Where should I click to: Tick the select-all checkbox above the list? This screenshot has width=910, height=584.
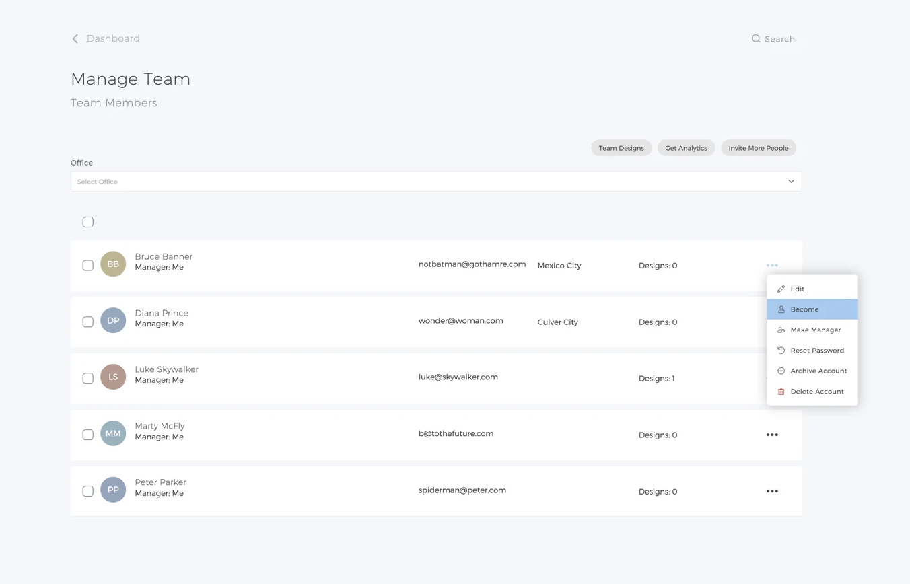pyautogui.click(x=88, y=222)
